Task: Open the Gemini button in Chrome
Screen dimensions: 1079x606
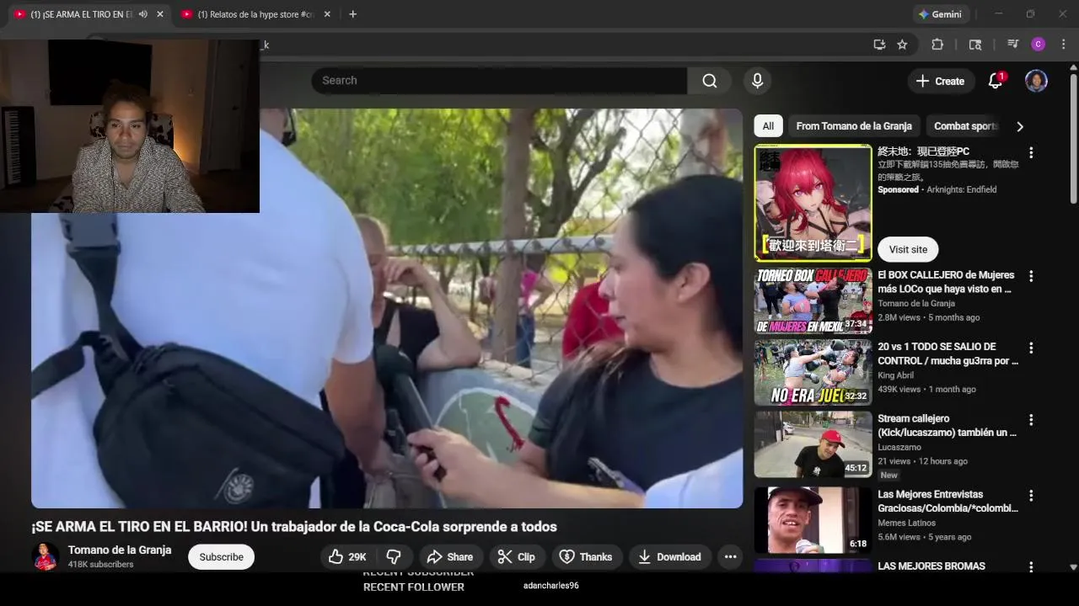Action: point(940,14)
